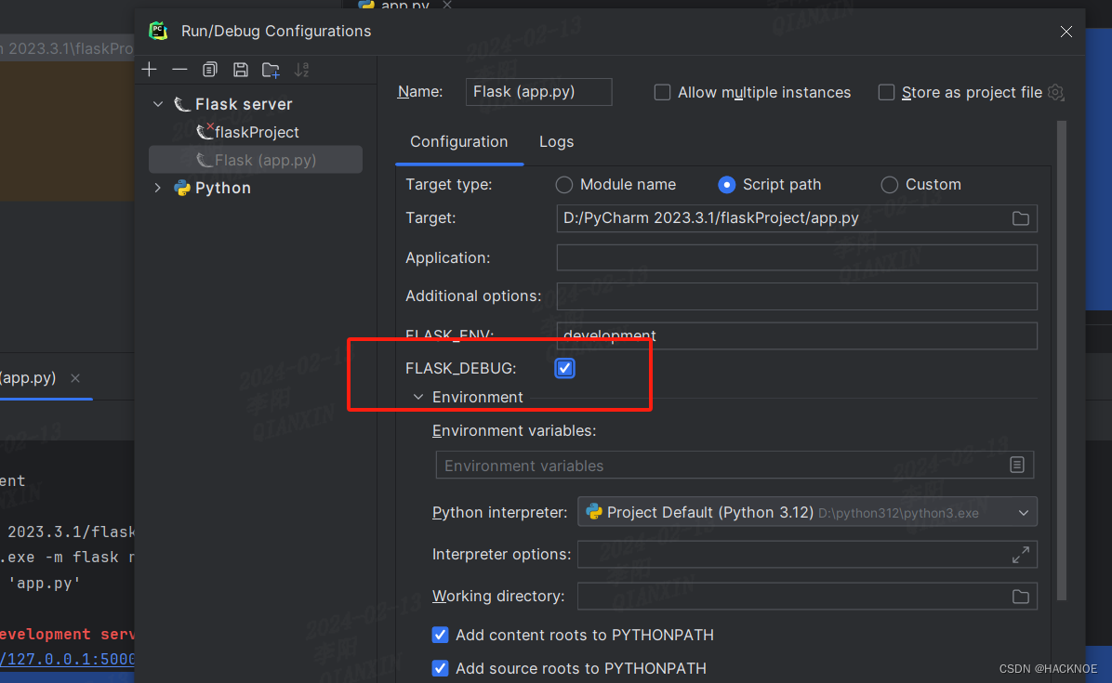Open the 127.0.0.1:5000 link in console
This screenshot has width=1112, height=683.
[67, 659]
